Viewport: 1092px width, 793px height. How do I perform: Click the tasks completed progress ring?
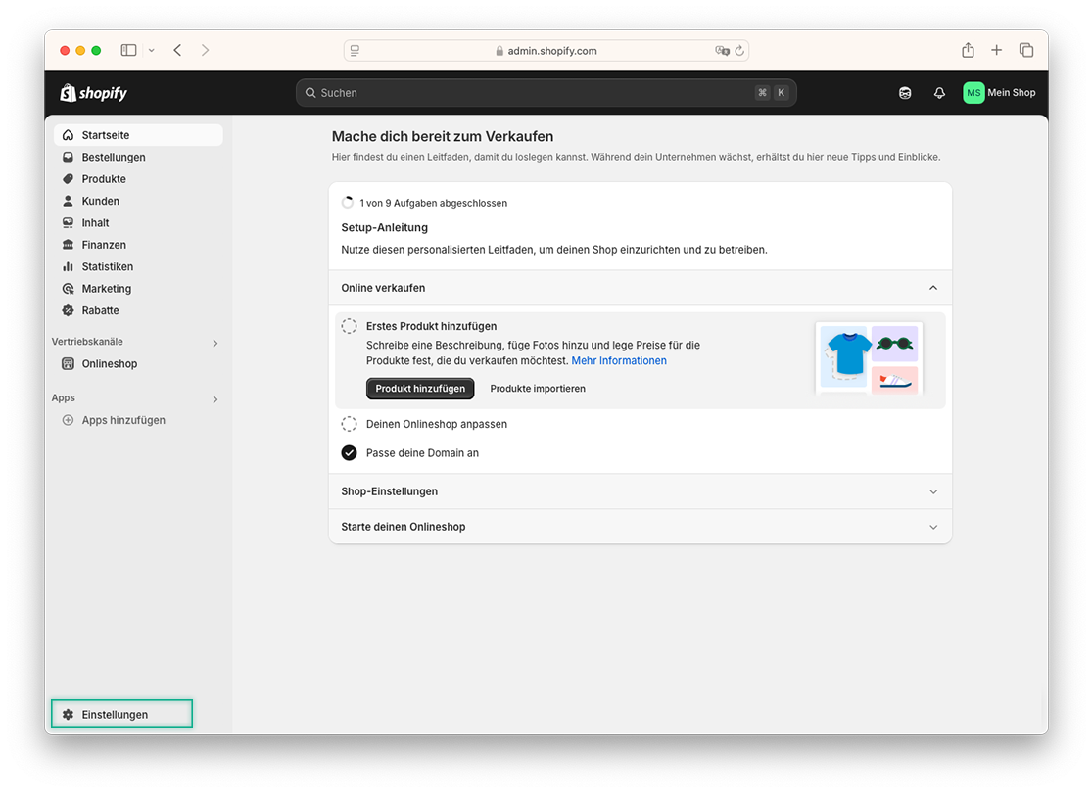[348, 203]
